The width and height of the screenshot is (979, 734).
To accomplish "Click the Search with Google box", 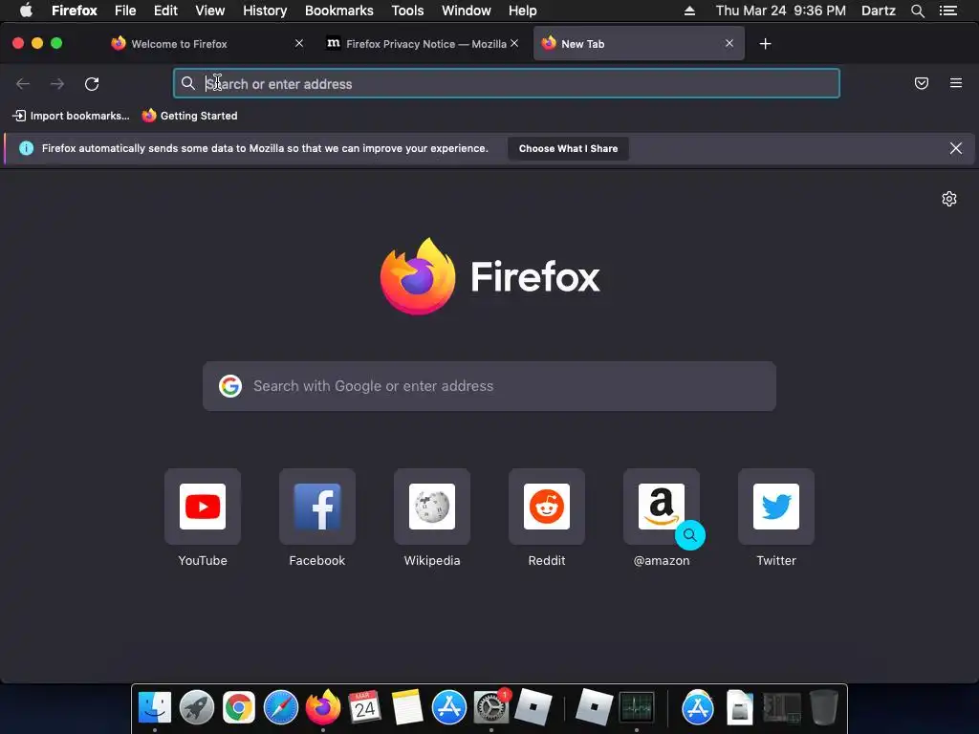I will [489, 386].
